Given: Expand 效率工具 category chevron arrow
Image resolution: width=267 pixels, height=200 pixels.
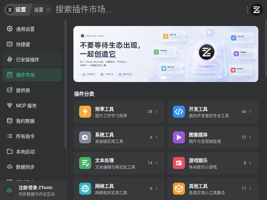Looking at the screenshot, I should pos(157,112).
